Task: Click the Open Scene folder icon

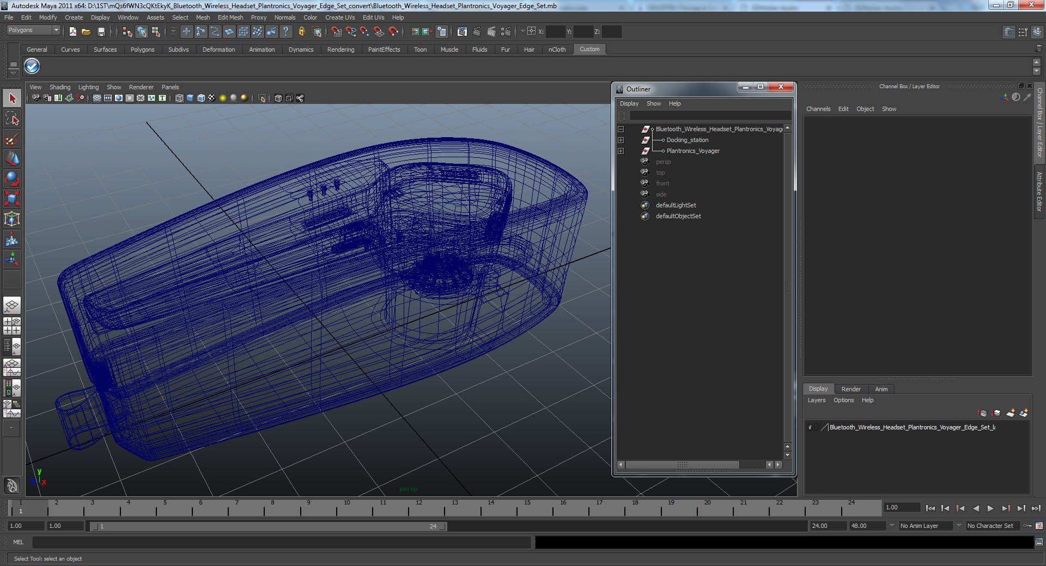Action: tap(86, 32)
